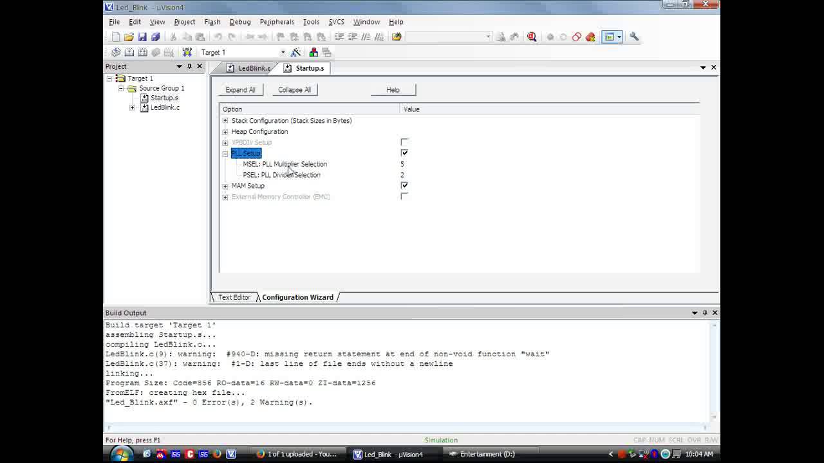Open the Target 1 selection dropdown
The image size is (824, 463).
pos(283,52)
